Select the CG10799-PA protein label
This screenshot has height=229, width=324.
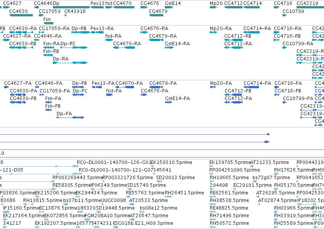298,99
